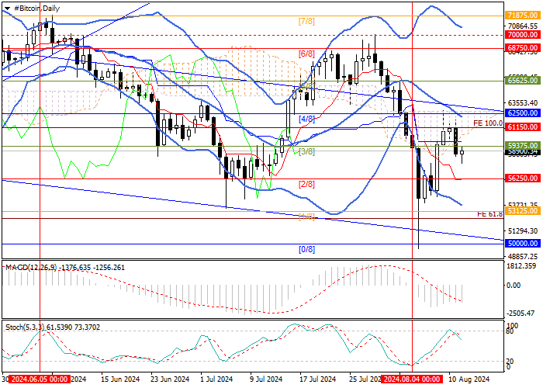Select the 2024.08.04 00:00 date marker
Image resolution: width=543 pixels, height=388 pixels.
[412, 379]
